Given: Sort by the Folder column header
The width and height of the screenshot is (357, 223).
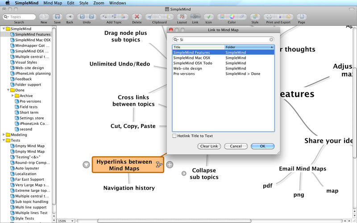Looking at the screenshot, I should (x=249, y=47).
